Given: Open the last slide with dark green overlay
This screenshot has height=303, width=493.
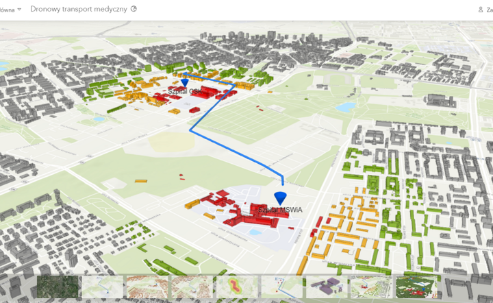Looking at the screenshot, I should pyautogui.click(x=416, y=287).
